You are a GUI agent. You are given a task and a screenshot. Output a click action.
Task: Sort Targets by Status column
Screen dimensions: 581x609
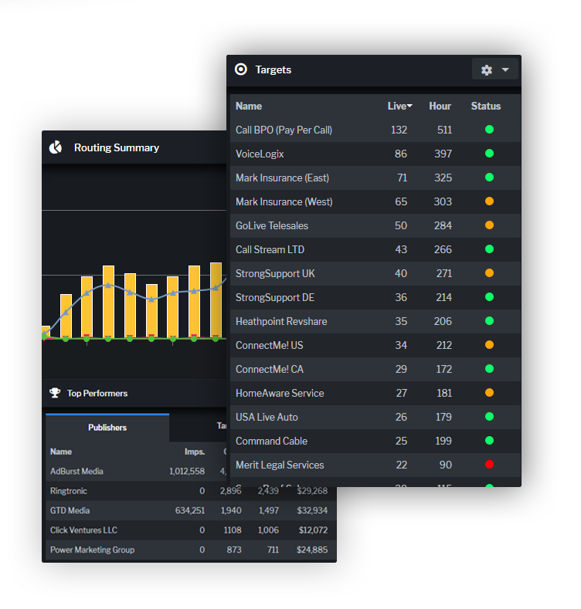tap(486, 106)
